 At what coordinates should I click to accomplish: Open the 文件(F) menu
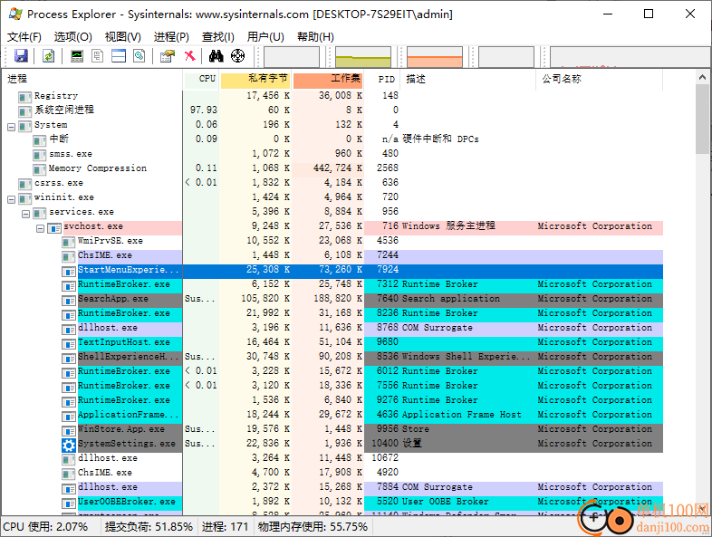tap(24, 37)
